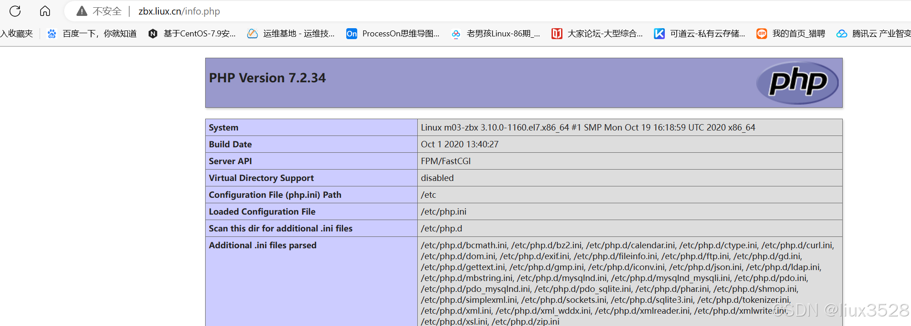Click the FPM/FastCGI value
Image resolution: width=911 pixels, height=326 pixels.
tap(446, 161)
